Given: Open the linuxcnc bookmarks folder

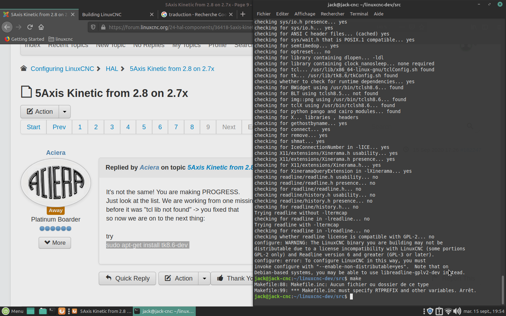Looking at the screenshot, I should [60, 39].
